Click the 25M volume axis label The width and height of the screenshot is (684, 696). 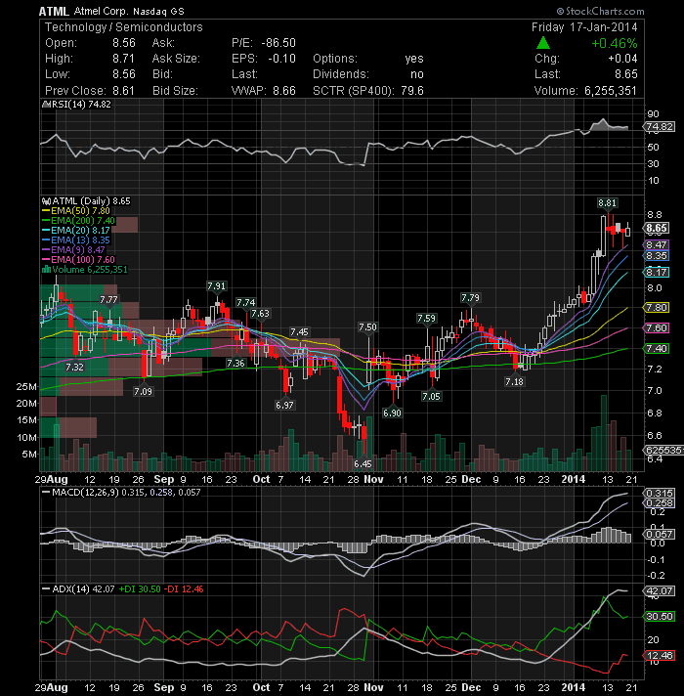(x=26, y=387)
